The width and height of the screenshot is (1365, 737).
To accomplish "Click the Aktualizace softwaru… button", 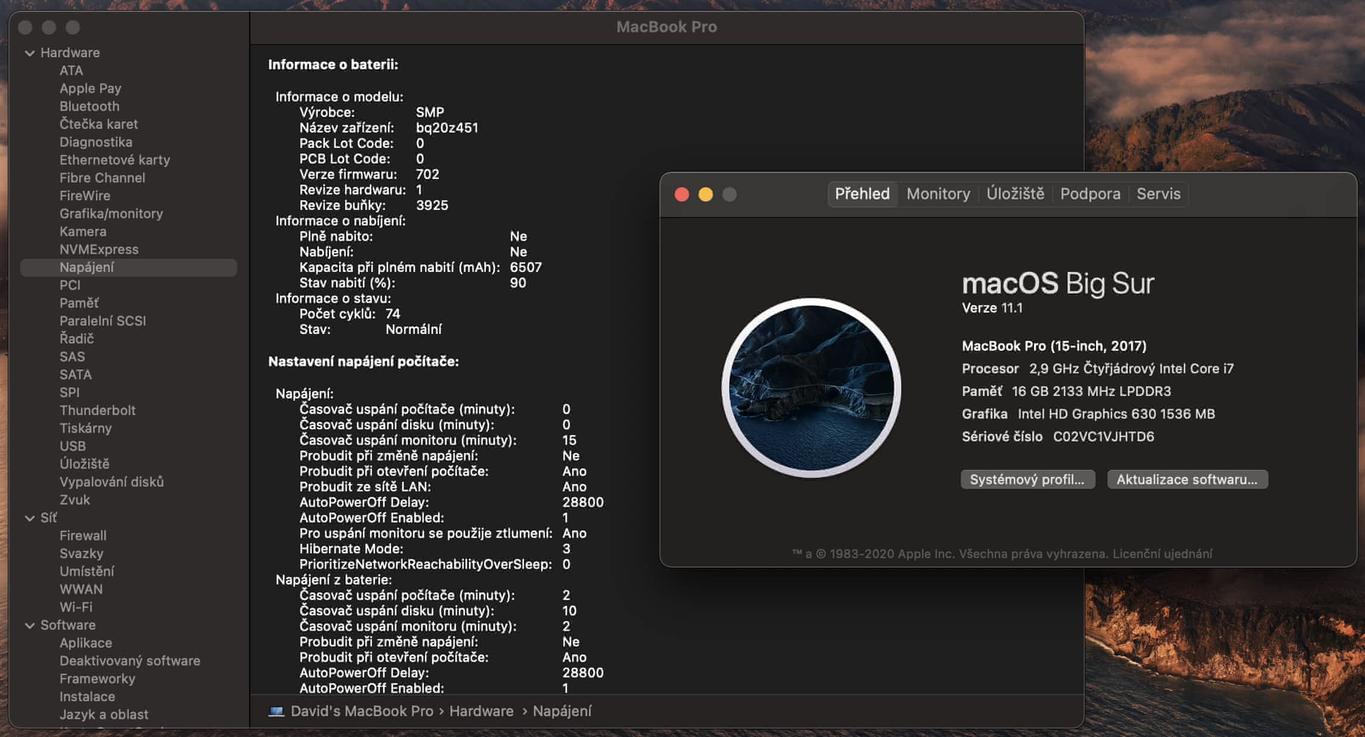I will [x=1187, y=480].
